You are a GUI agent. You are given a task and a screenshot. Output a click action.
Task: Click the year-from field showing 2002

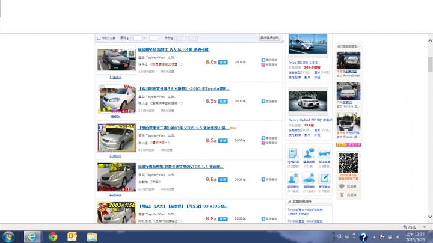[x=180, y=38]
